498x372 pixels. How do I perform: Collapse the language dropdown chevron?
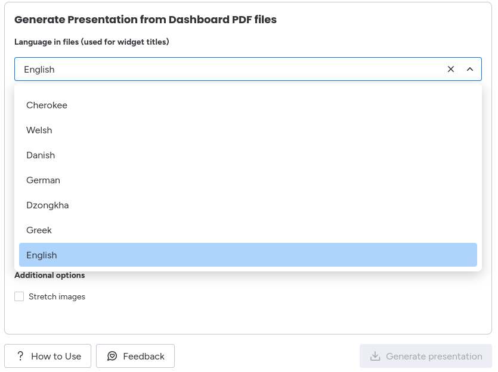tap(470, 69)
